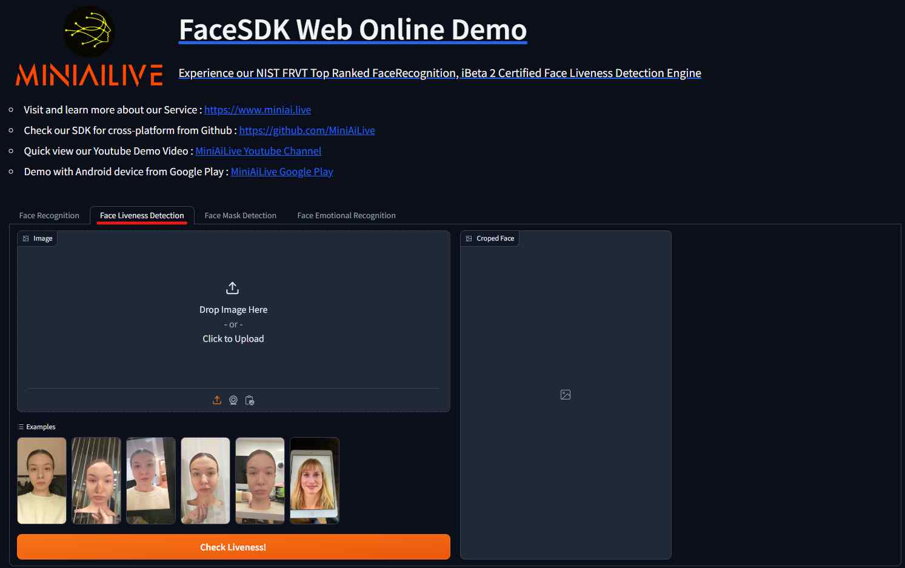Click the 'Click to Upload' text
This screenshot has height=568, width=905.
[233, 339]
